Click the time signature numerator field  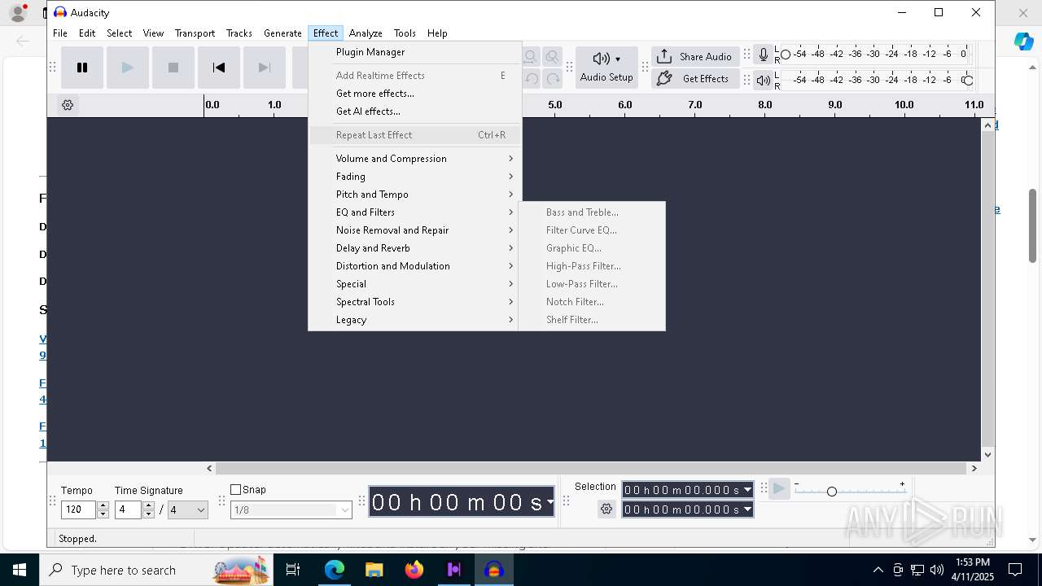point(129,509)
